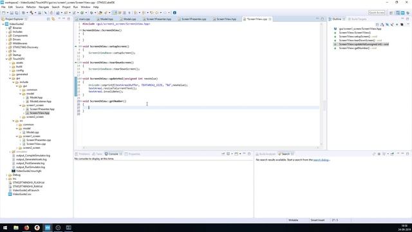This screenshot has width=412, height=232.
Task: Collapse the TouchGFX folder
Action: [6, 59]
